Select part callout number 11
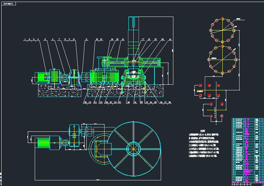Screen dimensions: 264x186 click(86, 39)
